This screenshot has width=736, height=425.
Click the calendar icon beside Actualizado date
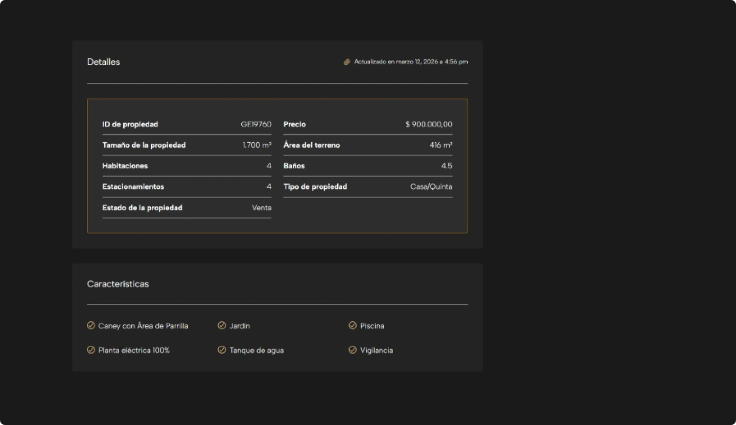click(347, 62)
